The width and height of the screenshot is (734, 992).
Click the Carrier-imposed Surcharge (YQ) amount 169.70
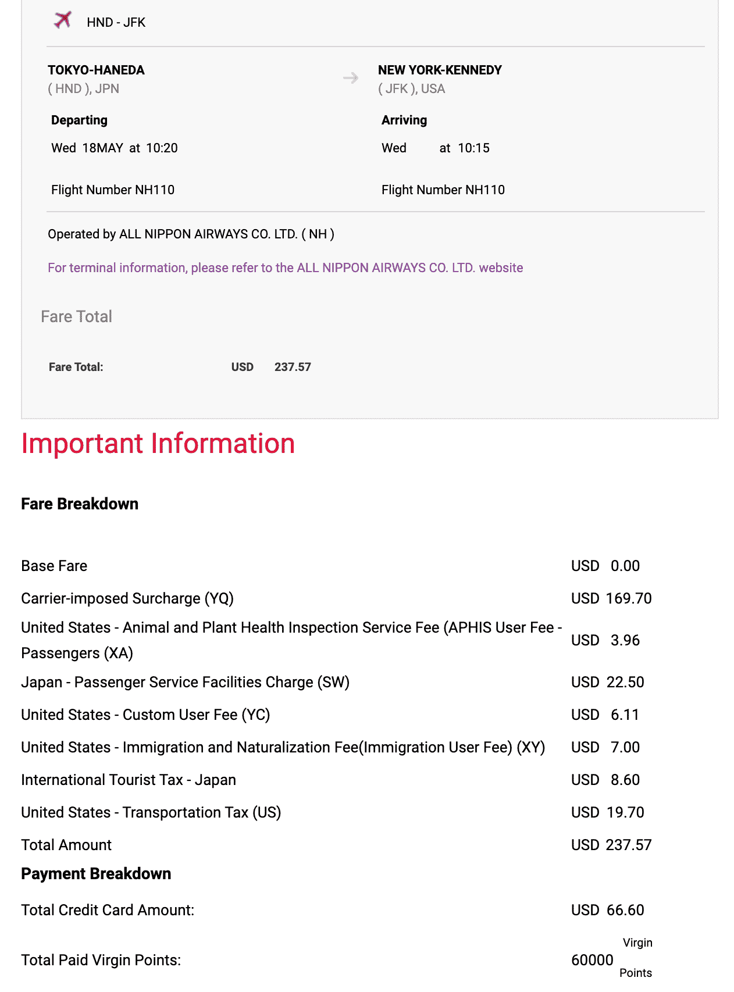coord(628,598)
